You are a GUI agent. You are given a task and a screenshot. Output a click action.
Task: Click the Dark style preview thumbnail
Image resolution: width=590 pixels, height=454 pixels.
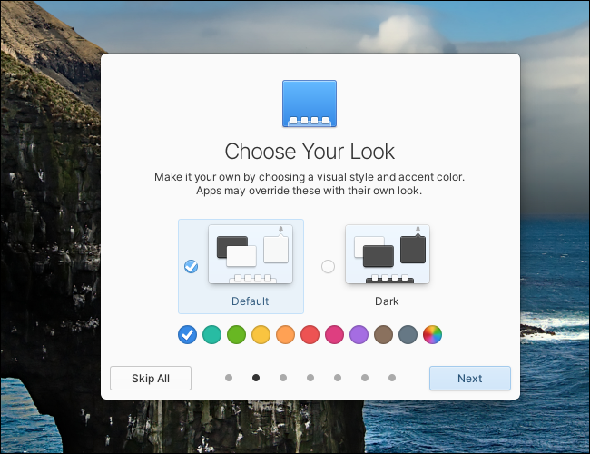388,254
